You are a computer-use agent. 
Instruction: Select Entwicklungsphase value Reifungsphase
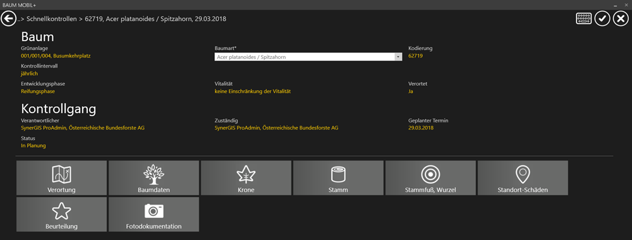pyautogui.click(x=38, y=92)
